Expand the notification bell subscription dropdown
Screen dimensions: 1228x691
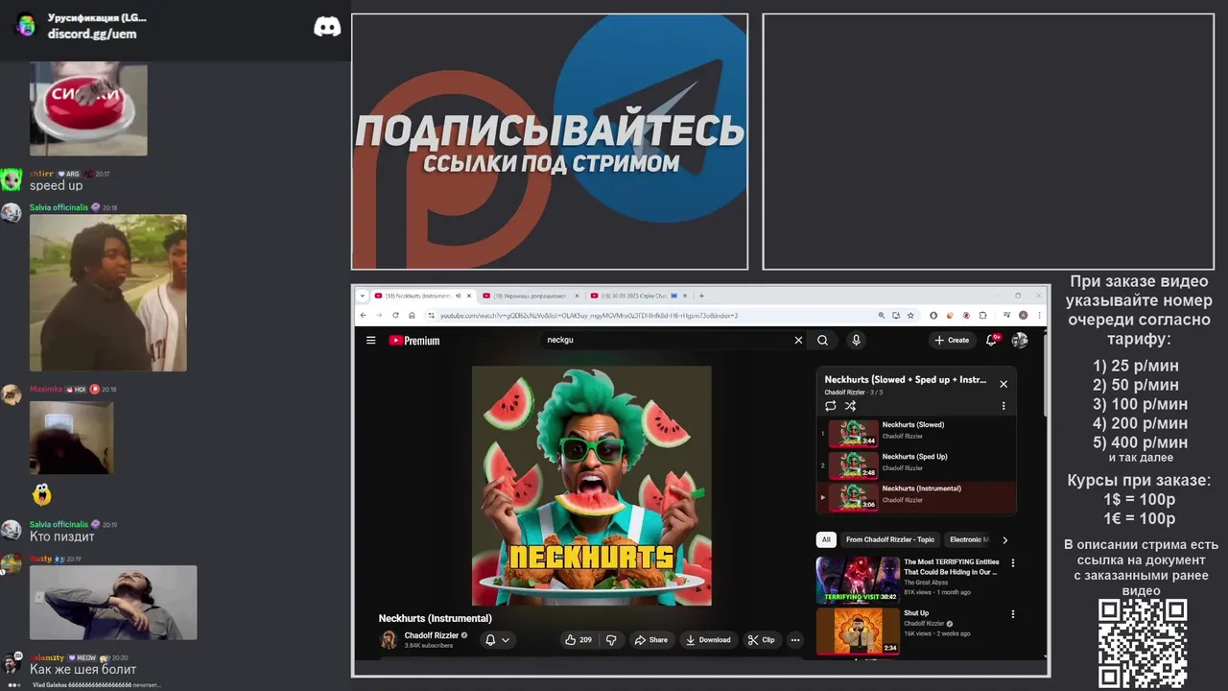point(497,640)
